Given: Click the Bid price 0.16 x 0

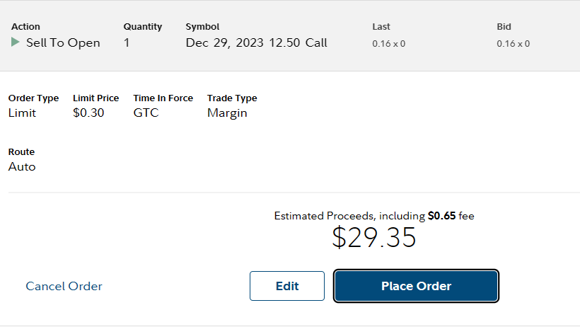Looking at the screenshot, I should click(513, 44).
